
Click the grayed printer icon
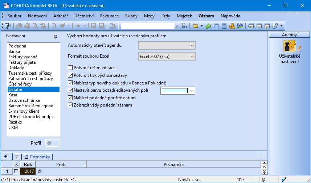27,26
